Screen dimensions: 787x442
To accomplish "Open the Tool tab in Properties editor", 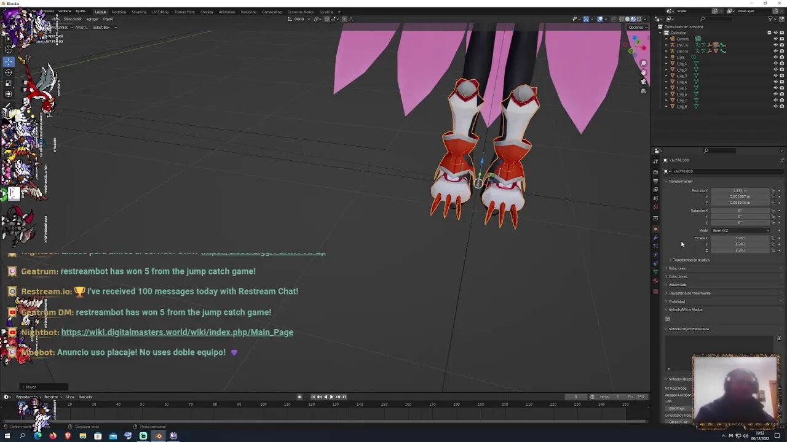I will [x=655, y=161].
